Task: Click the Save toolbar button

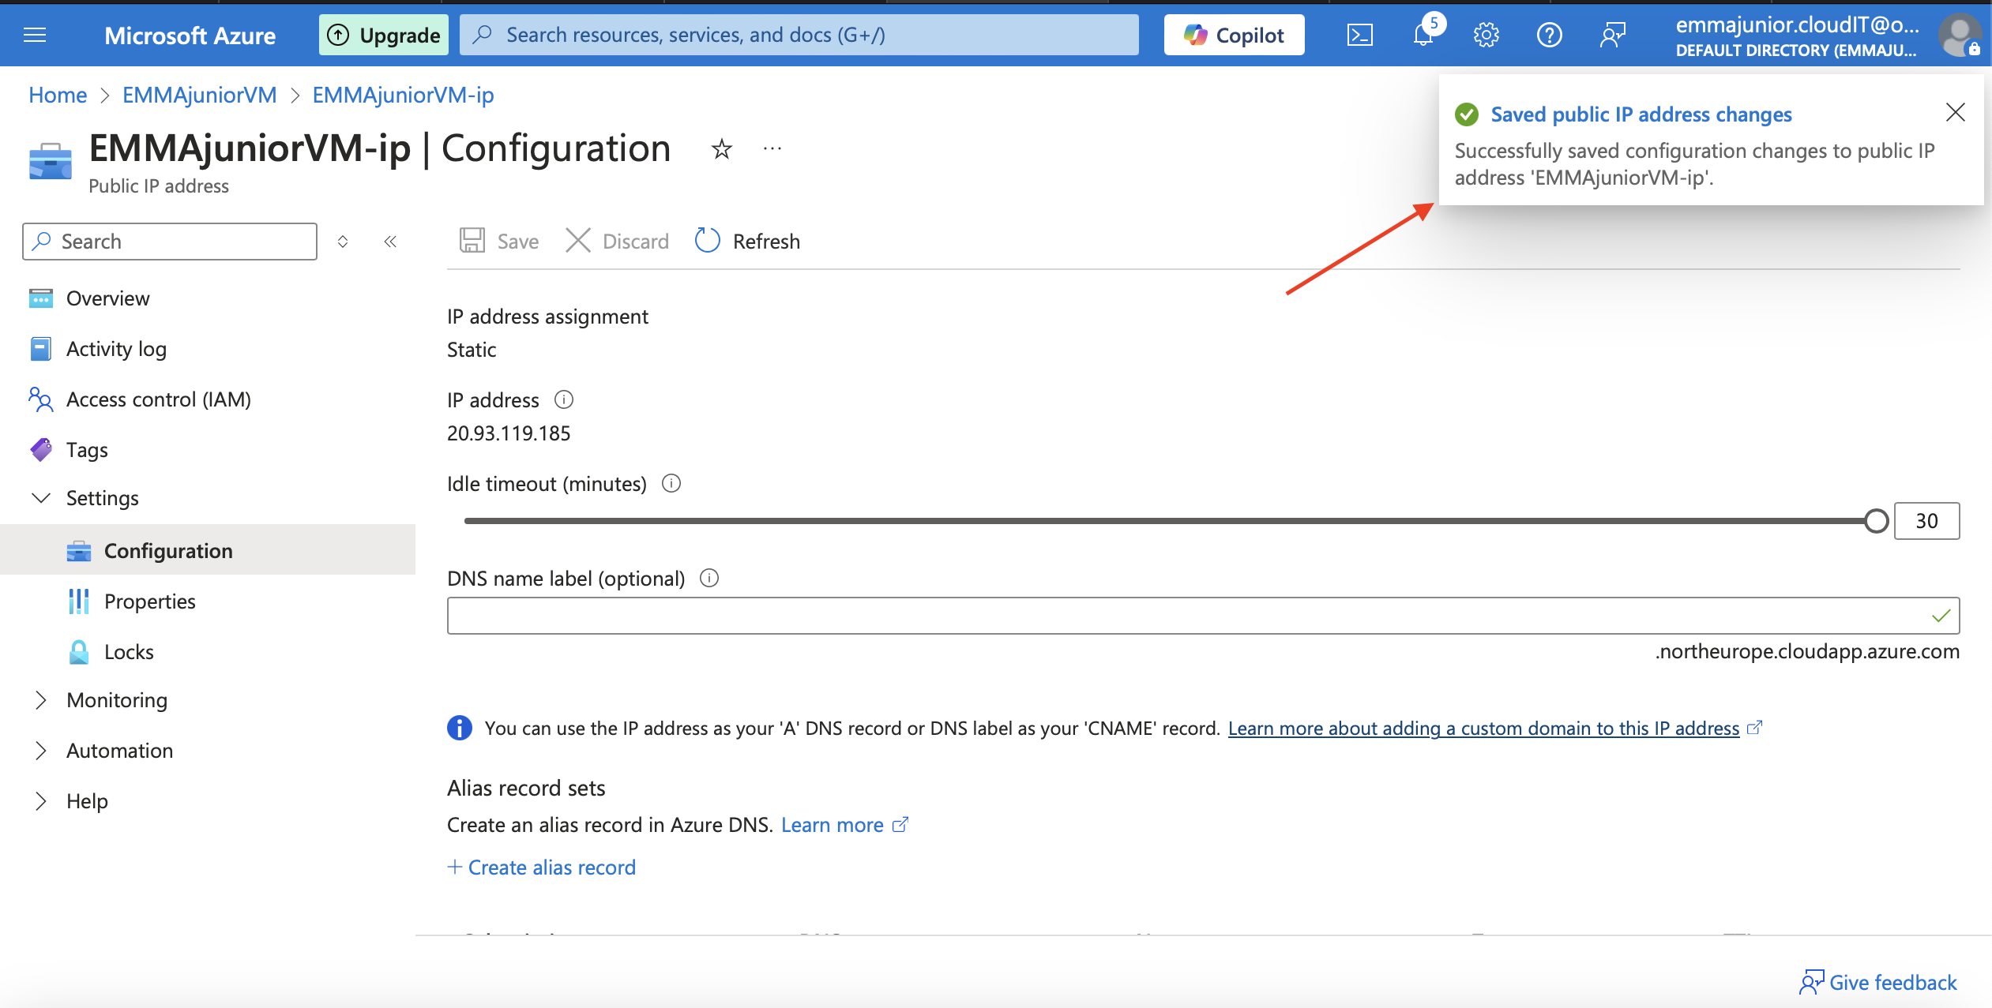Action: tap(499, 242)
